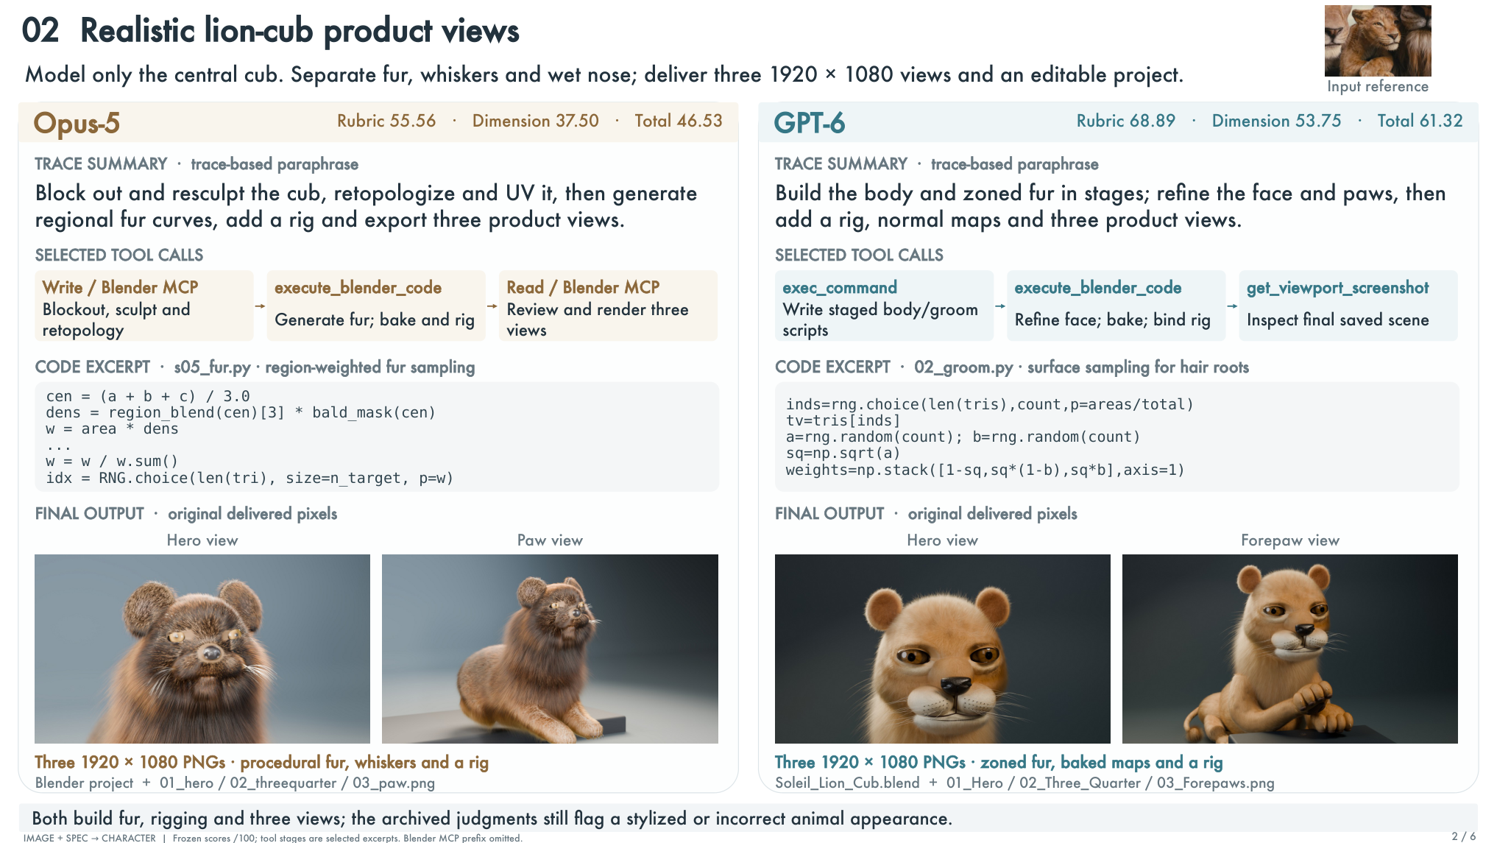
Task: Select the 'Write / Blender MCP' tool call card
Action: click(144, 306)
